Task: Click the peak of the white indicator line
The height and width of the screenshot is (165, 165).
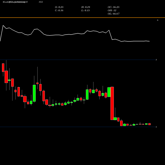Action: [3, 25]
